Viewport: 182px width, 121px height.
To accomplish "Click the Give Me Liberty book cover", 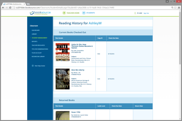I will pos(63,79).
